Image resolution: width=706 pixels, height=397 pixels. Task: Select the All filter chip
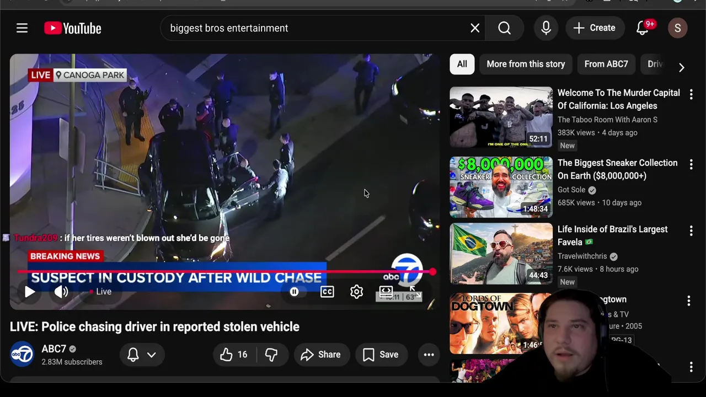462,64
